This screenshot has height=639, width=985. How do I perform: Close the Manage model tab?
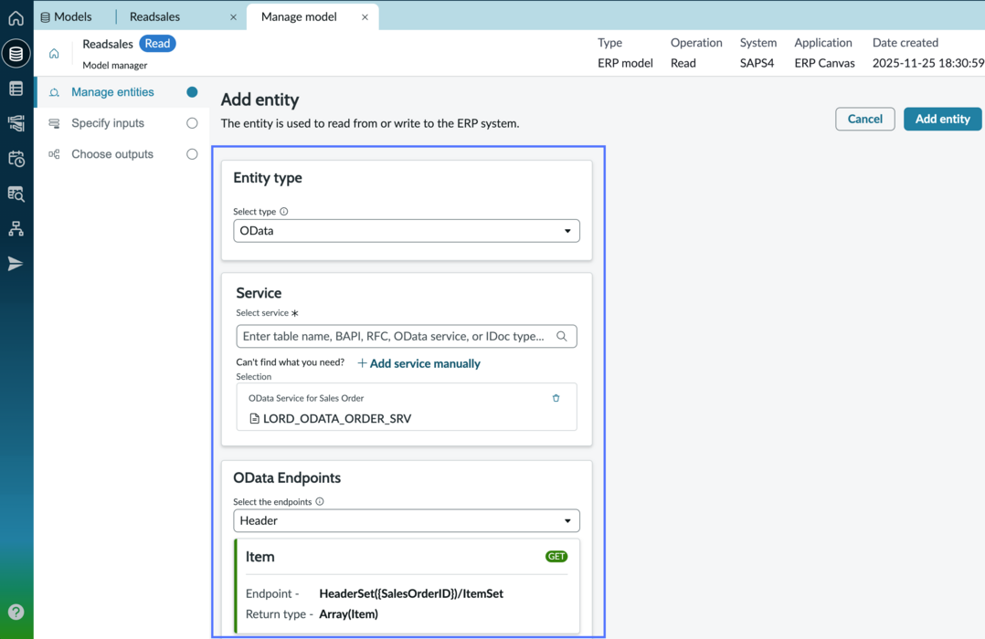[x=365, y=17]
